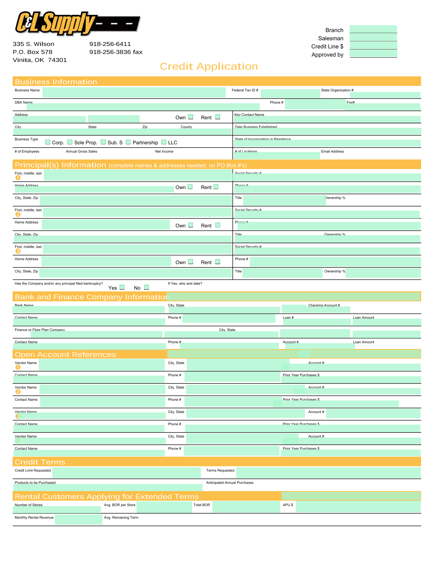Check No for bankruptcy filed
This screenshot has height=562, width=434.
146,287
